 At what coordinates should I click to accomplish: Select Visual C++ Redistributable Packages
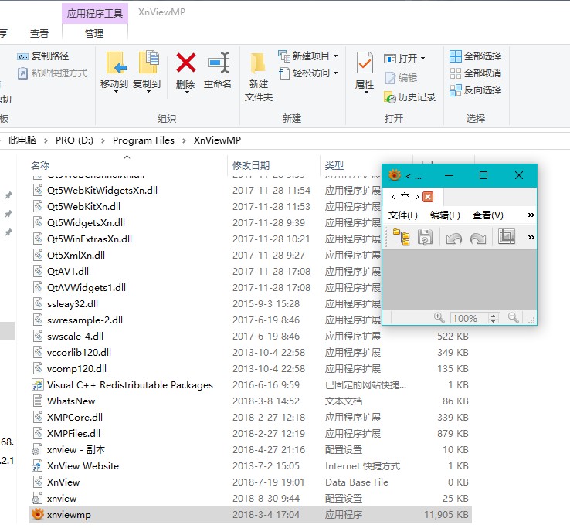tap(250, 385)
